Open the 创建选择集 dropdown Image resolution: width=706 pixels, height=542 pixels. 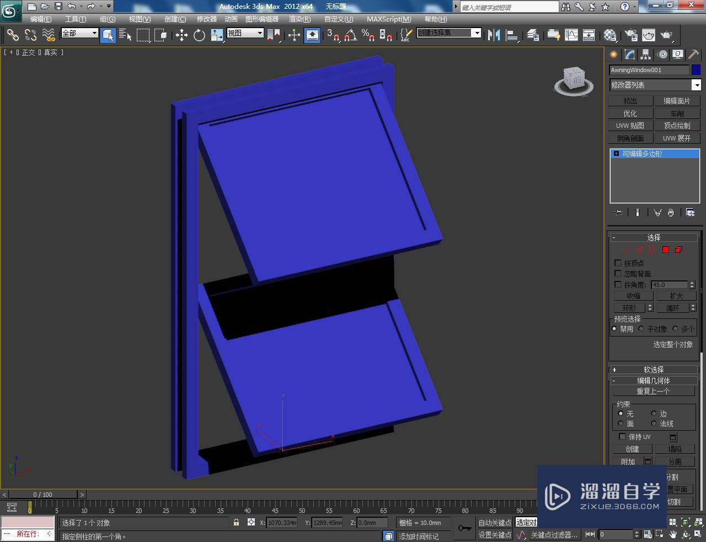click(x=449, y=33)
